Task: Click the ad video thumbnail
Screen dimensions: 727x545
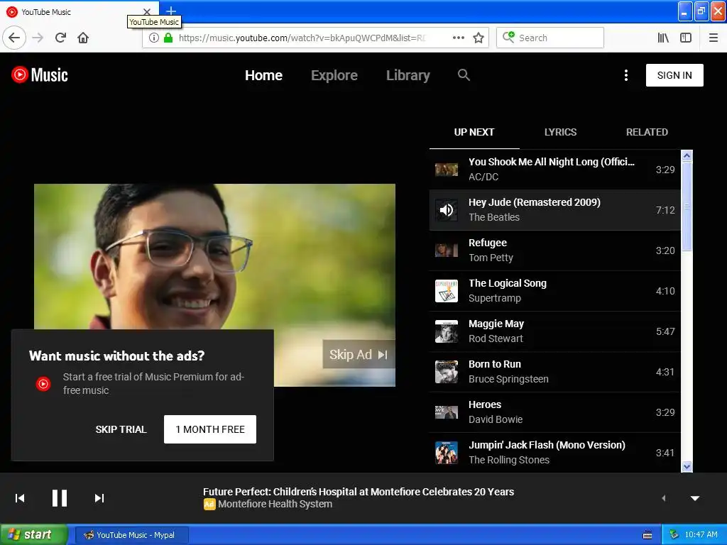Action: click(x=214, y=285)
